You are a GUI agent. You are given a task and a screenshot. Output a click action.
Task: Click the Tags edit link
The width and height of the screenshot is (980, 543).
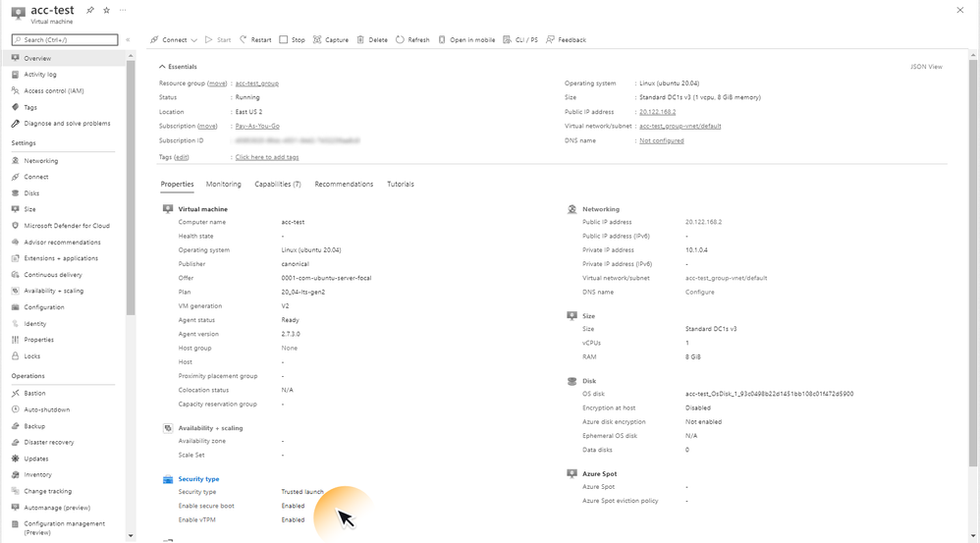point(182,157)
